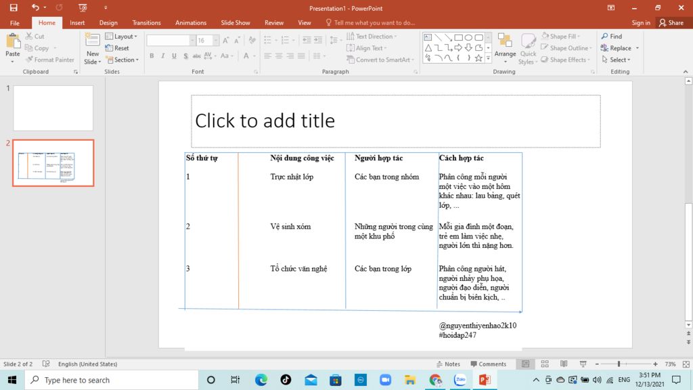Switch to Slide Sorter view
The width and height of the screenshot is (693, 390).
pos(545,364)
